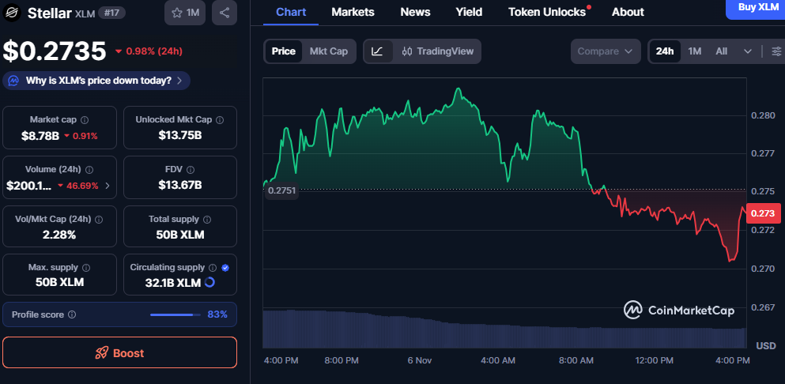Click verified badge next to Circulating supply

(x=225, y=268)
